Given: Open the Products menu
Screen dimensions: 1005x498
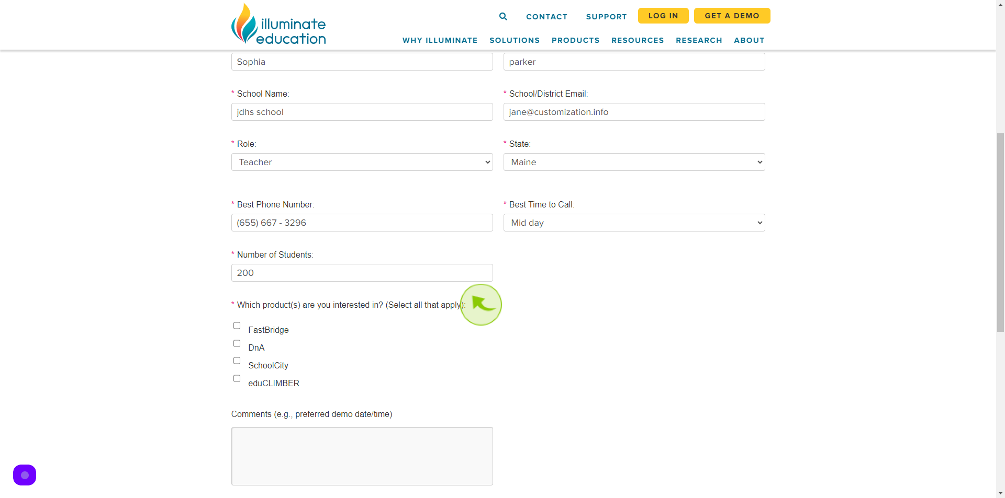Looking at the screenshot, I should [575, 40].
